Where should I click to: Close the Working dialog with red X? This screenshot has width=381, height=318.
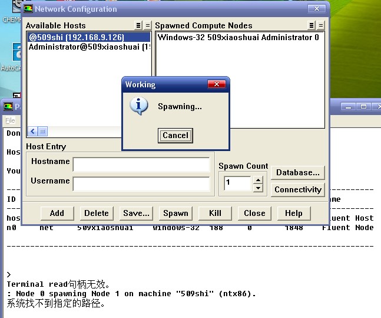tap(217, 84)
